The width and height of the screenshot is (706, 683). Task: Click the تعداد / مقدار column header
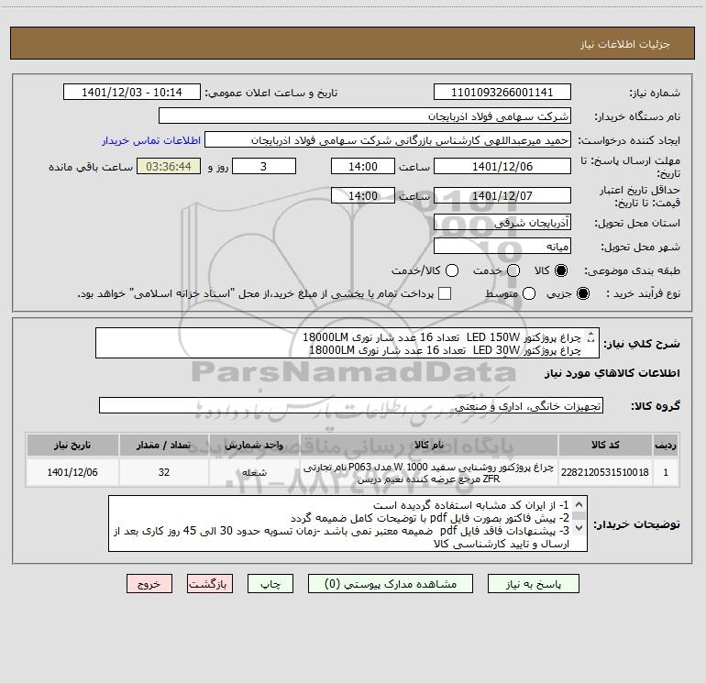pos(163,445)
